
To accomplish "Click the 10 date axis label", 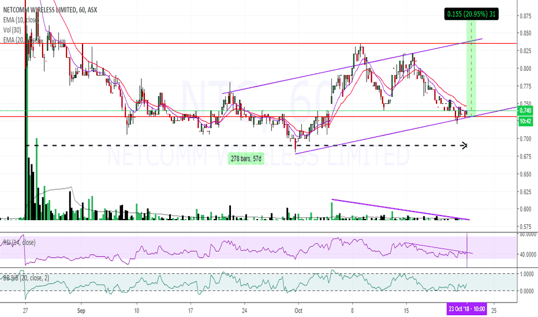I will point(137,311).
